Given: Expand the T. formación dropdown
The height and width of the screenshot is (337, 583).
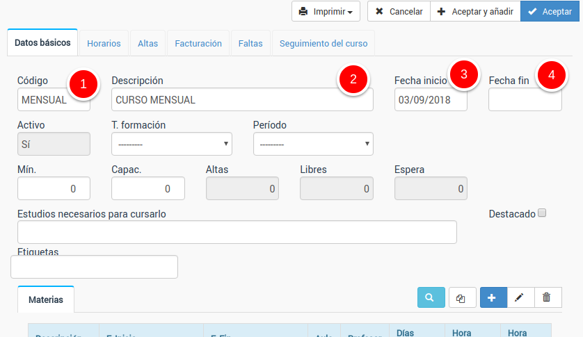Looking at the screenshot, I should click(171, 144).
